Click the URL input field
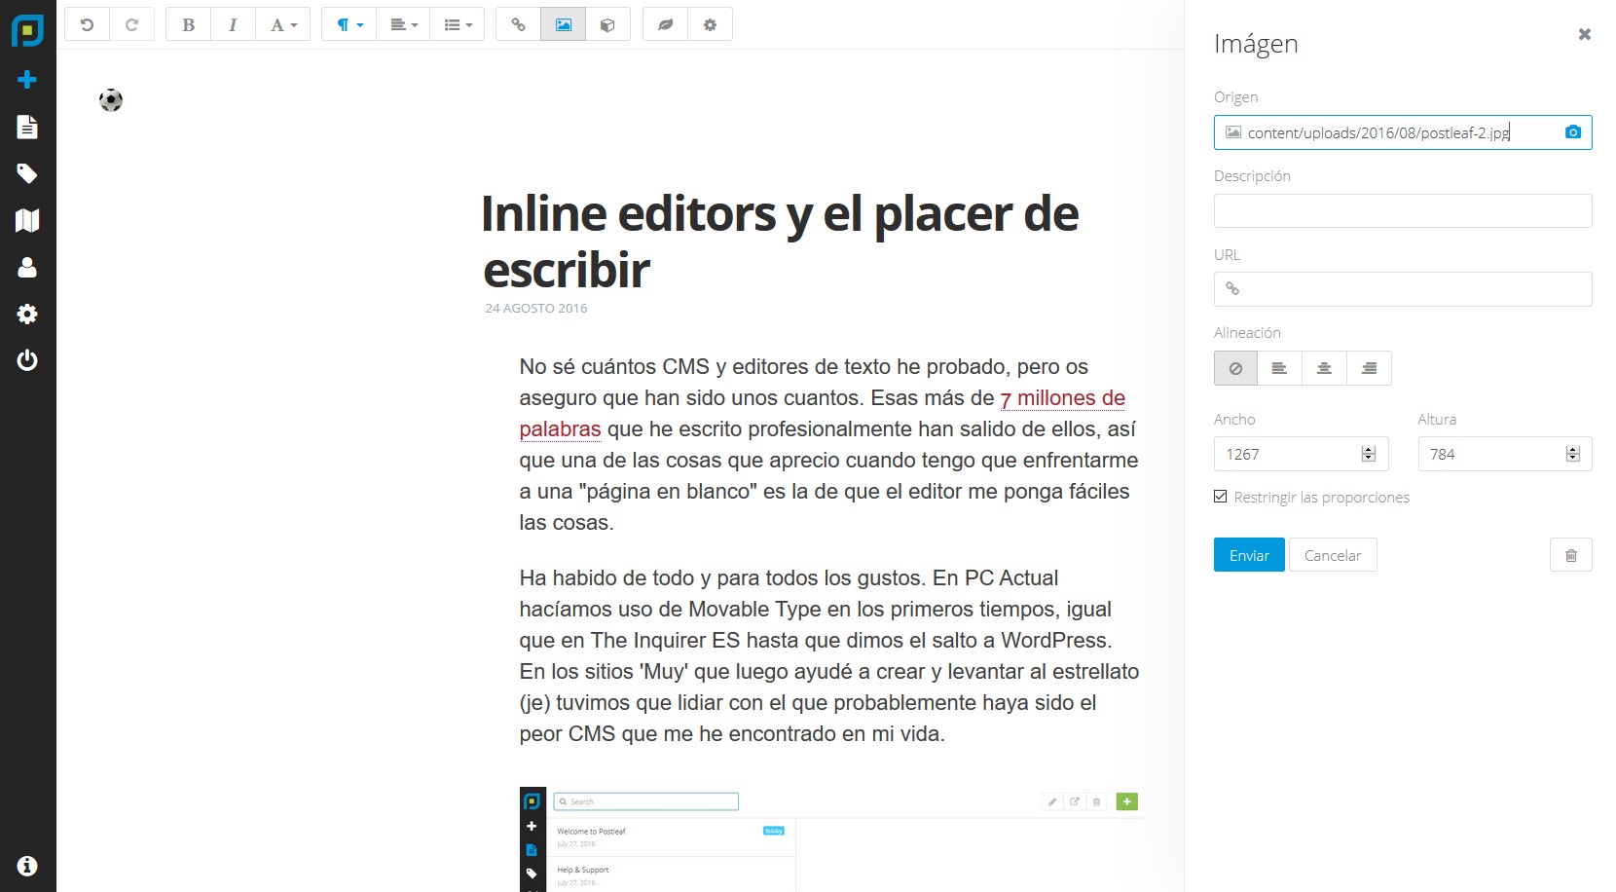This screenshot has width=1616, height=892. pyautogui.click(x=1402, y=289)
